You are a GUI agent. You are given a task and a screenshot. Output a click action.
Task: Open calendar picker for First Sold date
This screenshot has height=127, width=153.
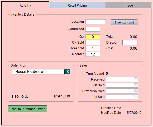pos(136,85)
